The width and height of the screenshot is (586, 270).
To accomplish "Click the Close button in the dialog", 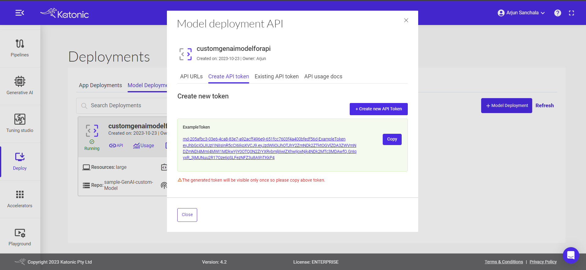I will pos(187,215).
